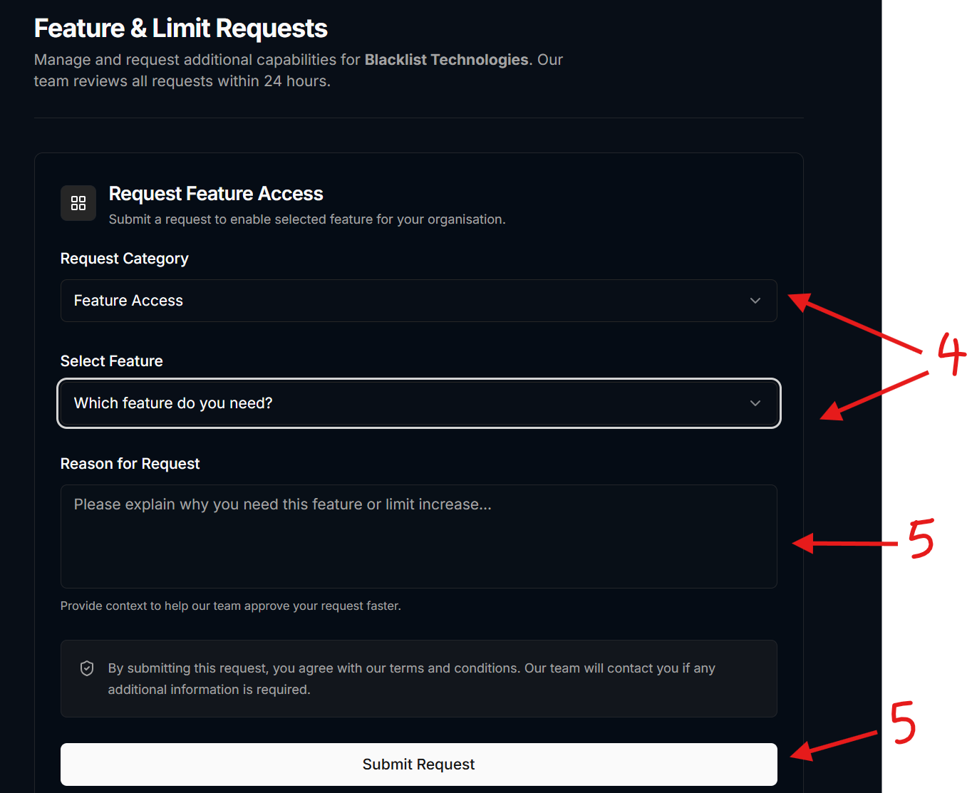Viewport: 967px width, 793px height.
Task: Click the red number 5 beside the reason box
Action: click(921, 539)
